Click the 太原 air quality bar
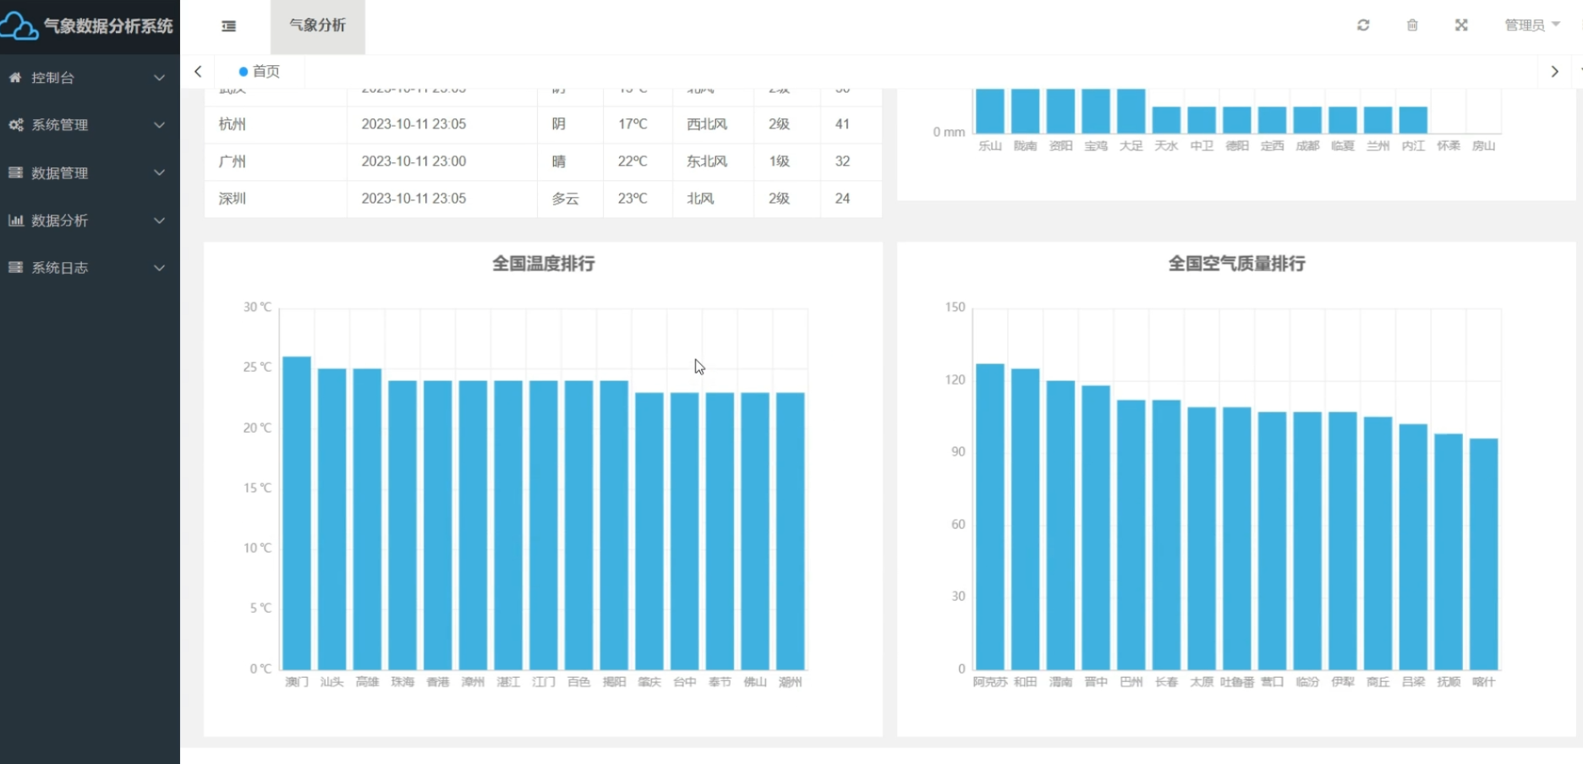Image resolution: width=1583 pixels, height=764 pixels. (x=1202, y=538)
